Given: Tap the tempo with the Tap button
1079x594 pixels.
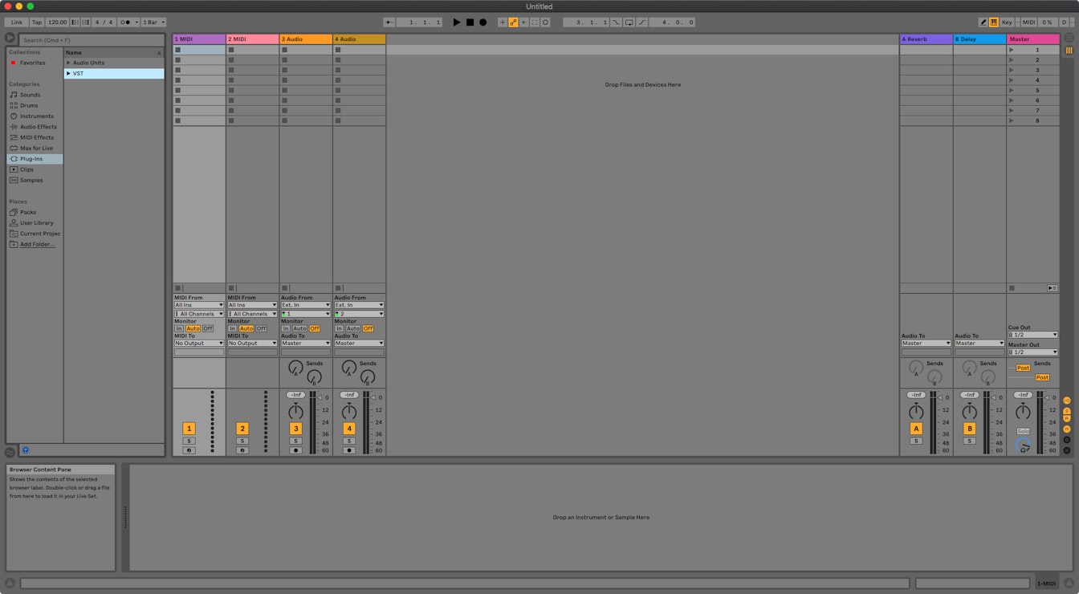Looking at the screenshot, I should click(x=35, y=22).
